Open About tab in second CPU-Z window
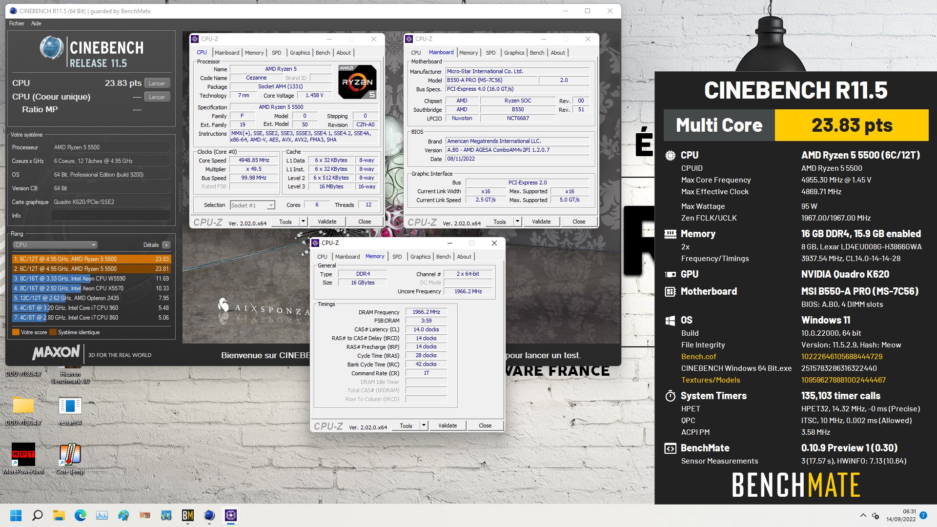Viewport: 937px width, 527px height. (558, 53)
